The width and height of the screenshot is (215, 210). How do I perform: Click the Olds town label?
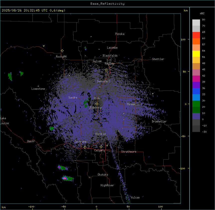pos(97,98)
